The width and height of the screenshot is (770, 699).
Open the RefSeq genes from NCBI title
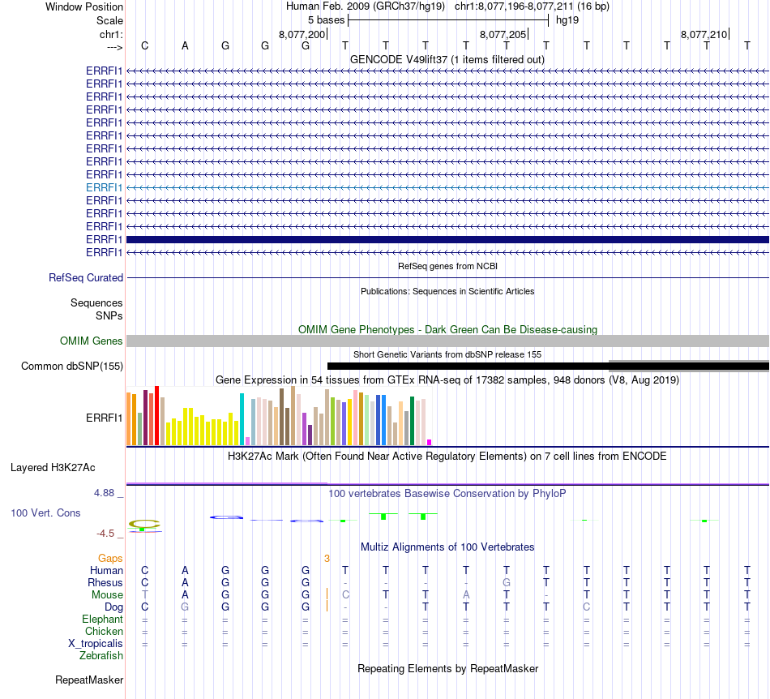pos(447,266)
